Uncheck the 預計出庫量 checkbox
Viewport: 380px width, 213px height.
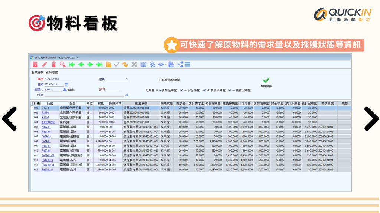(229, 90)
